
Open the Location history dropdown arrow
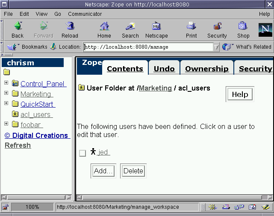click(x=216, y=47)
